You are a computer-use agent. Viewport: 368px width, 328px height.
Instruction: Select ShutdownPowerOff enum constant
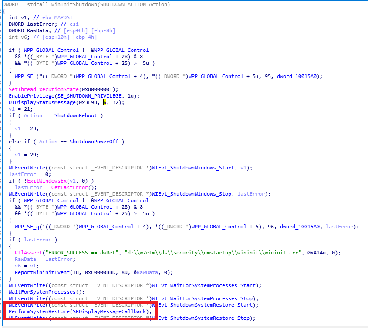coord(94,142)
